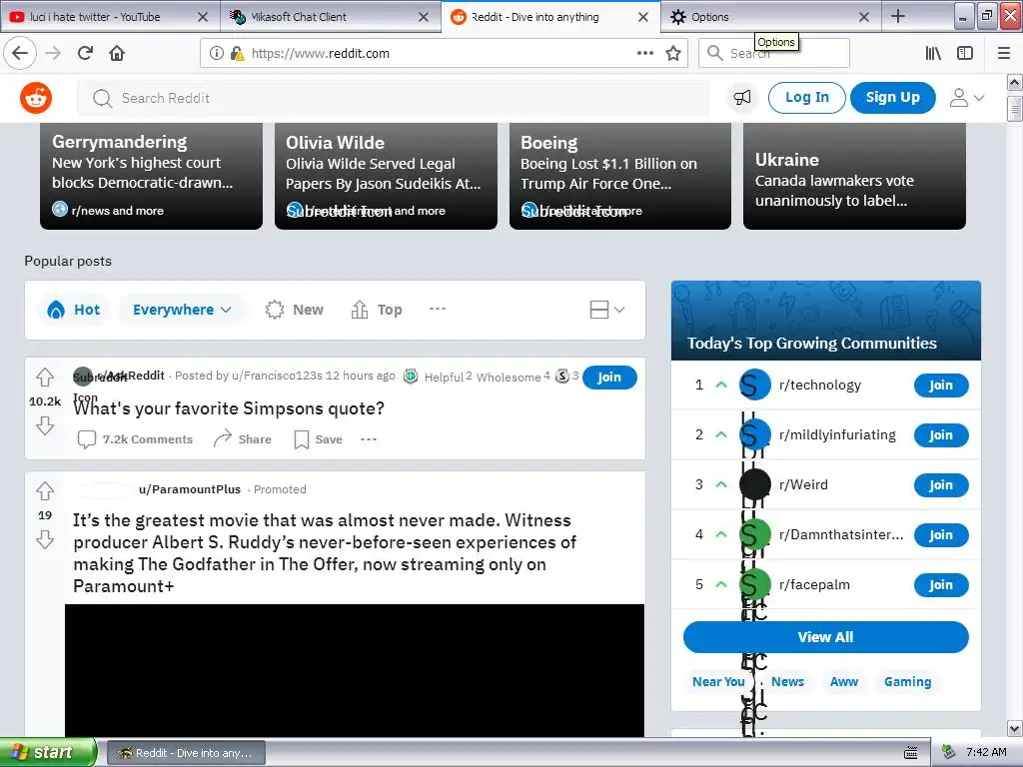
Task: Click page scrollbar down arrow
Action: [1014, 728]
